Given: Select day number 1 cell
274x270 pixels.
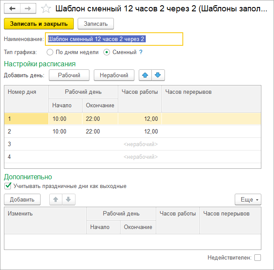Looking at the screenshot, I should click(26, 119).
